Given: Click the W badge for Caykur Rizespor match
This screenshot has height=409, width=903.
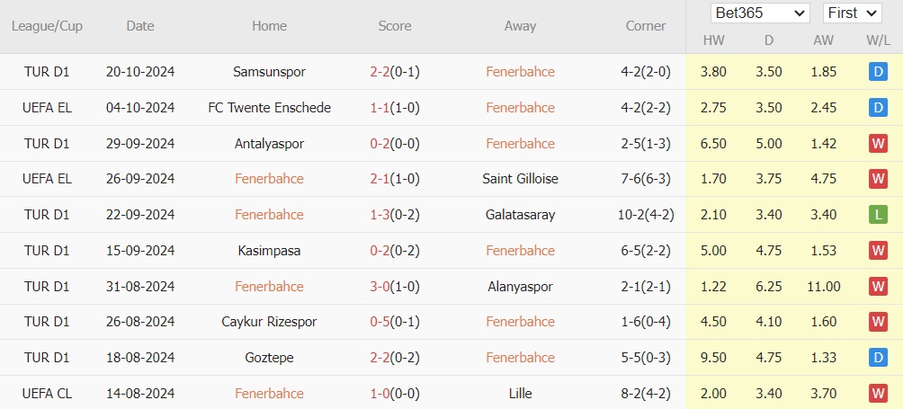Looking at the screenshot, I should [x=878, y=322].
